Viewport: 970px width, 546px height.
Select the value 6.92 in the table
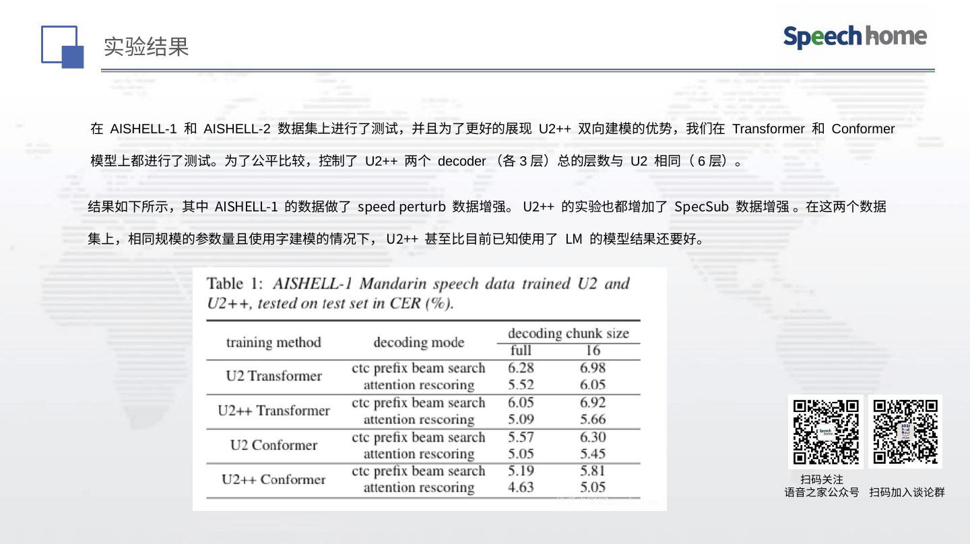pyautogui.click(x=593, y=402)
